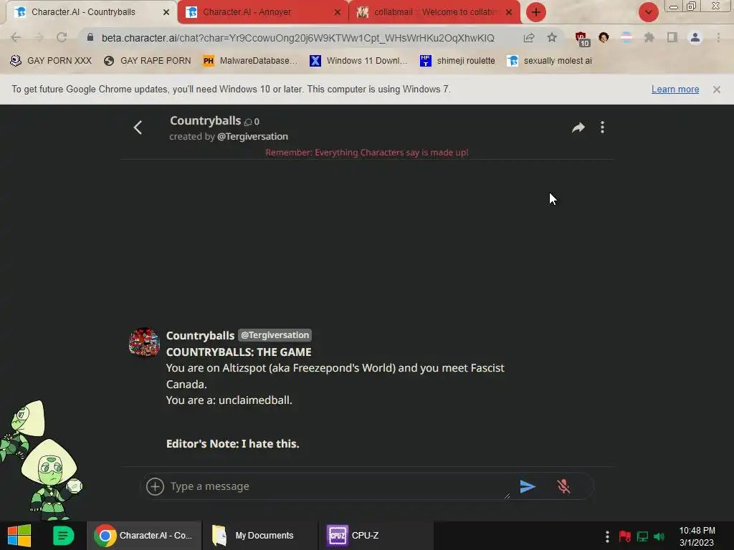
Task: Open the network status tray icon
Action: pos(642,536)
